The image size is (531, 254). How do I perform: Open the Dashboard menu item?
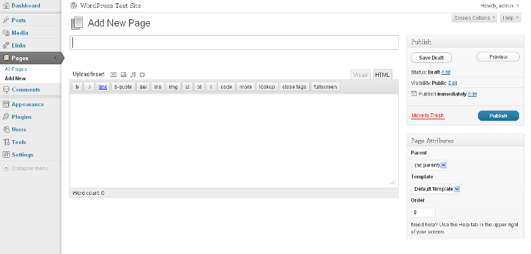pyautogui.click(x=26, y=5)
